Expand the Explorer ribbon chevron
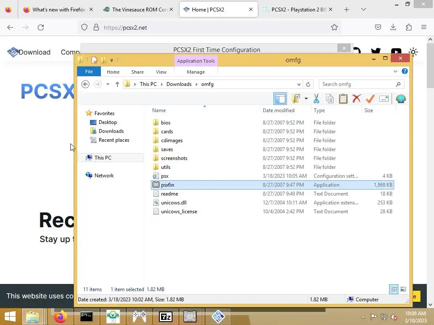 click(x=395, y=71)
